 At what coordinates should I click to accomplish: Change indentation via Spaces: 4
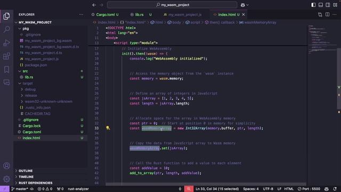(x=251, y=189)
